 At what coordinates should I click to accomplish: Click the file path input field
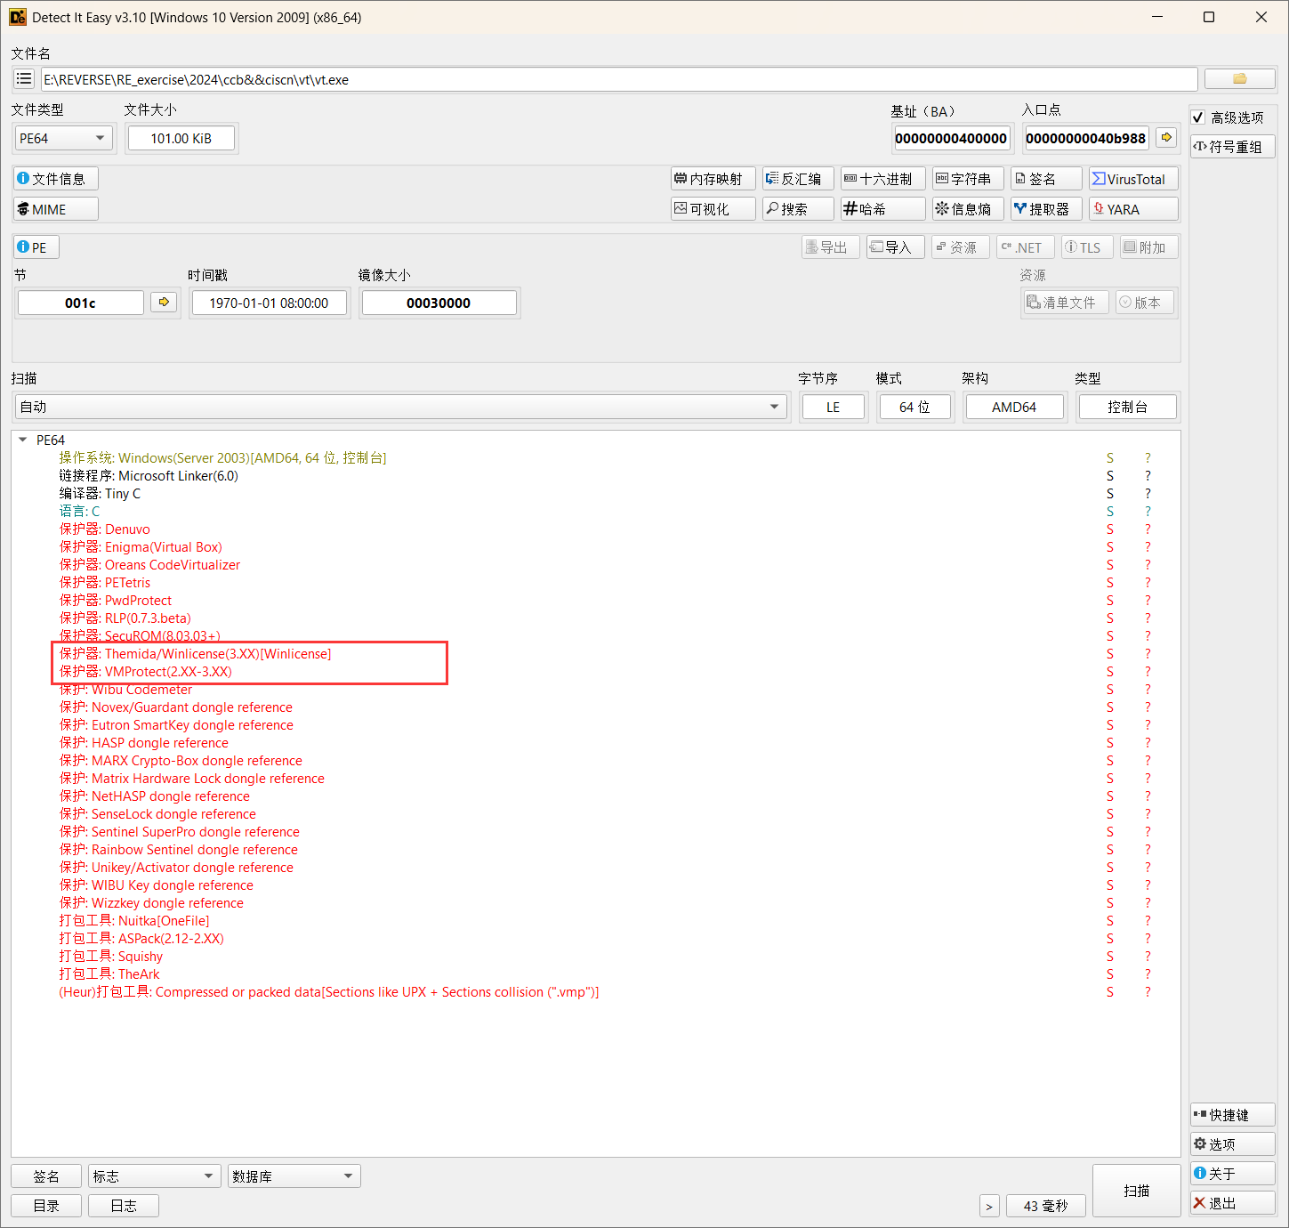(x=618, y=79)
